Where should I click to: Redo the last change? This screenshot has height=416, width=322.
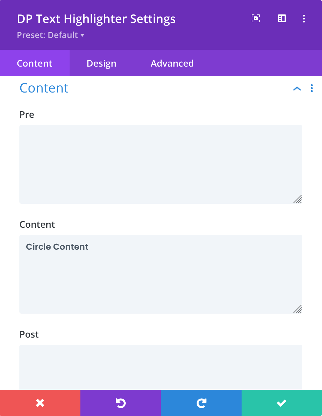click(201, 403)
